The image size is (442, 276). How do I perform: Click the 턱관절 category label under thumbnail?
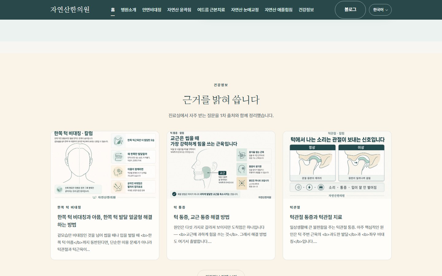click(x=295, y=207)
